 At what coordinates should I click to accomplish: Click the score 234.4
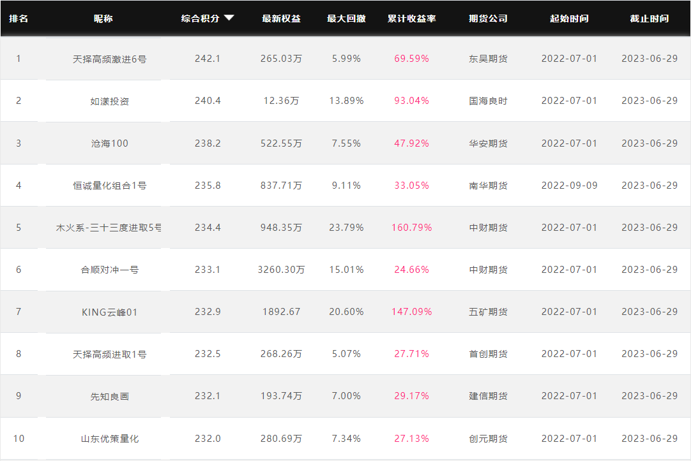(x=208, y=228)
